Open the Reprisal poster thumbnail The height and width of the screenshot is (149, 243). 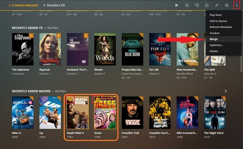(50, 49)
